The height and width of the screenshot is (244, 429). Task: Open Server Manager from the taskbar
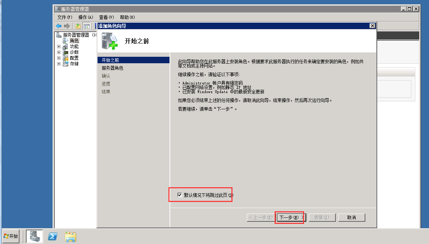[35, 236]
